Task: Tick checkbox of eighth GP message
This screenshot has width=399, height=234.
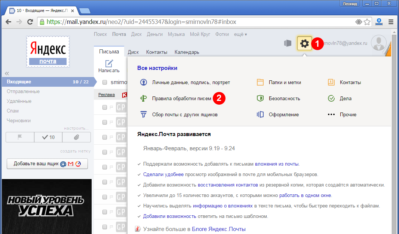Action: pyautogui.click(x=105, y=212)
